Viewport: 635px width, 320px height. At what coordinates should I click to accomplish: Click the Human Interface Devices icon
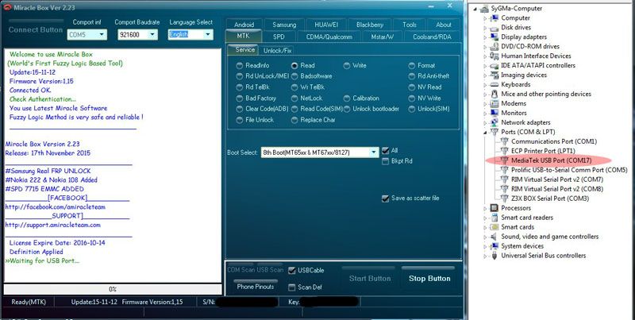click(x=494, y=56)
